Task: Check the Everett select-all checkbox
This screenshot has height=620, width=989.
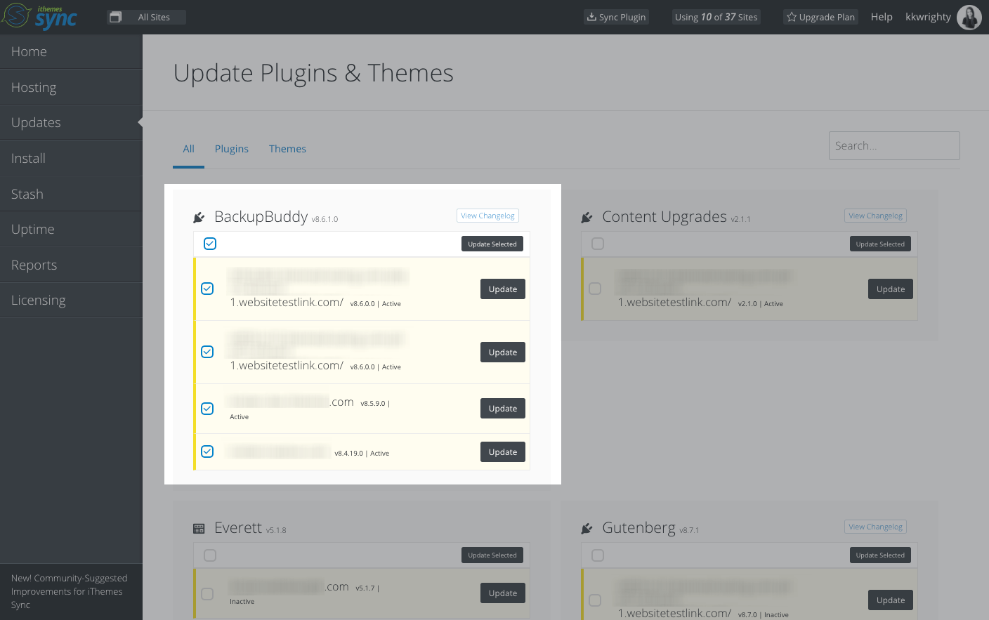Action: (210, 555)
